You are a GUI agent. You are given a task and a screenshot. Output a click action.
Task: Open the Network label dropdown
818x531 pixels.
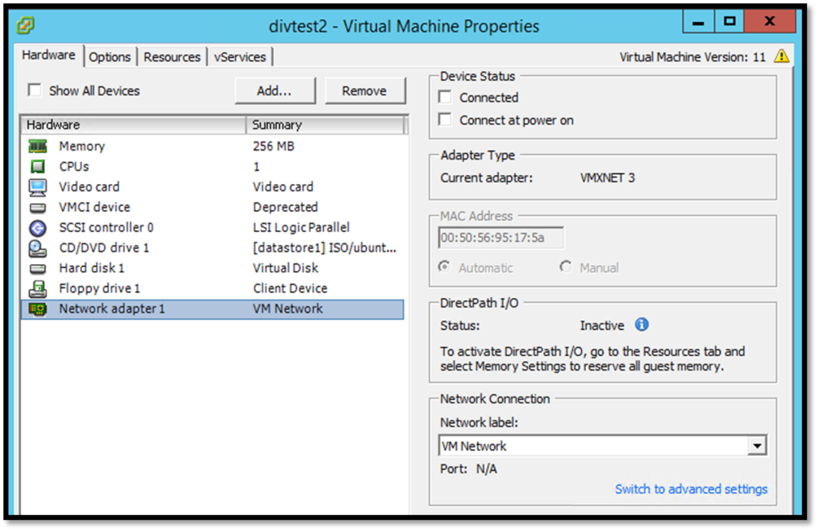point(757,446)
